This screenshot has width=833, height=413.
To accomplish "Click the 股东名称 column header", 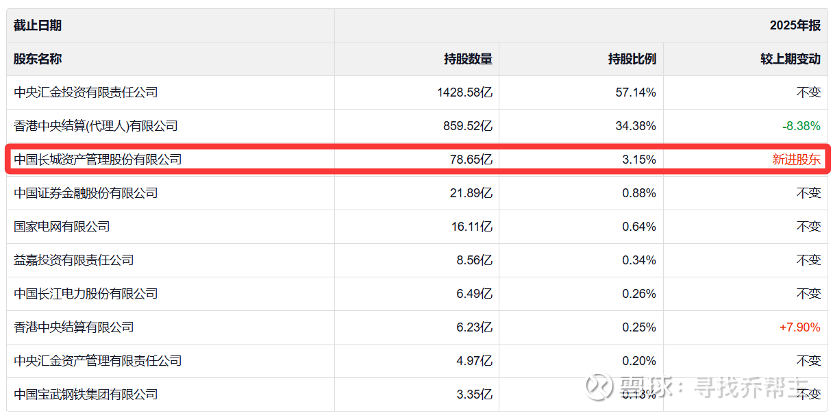I will (x=38, y=59).
